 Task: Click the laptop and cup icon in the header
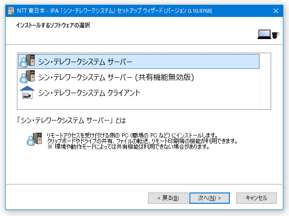coord(268,34)
